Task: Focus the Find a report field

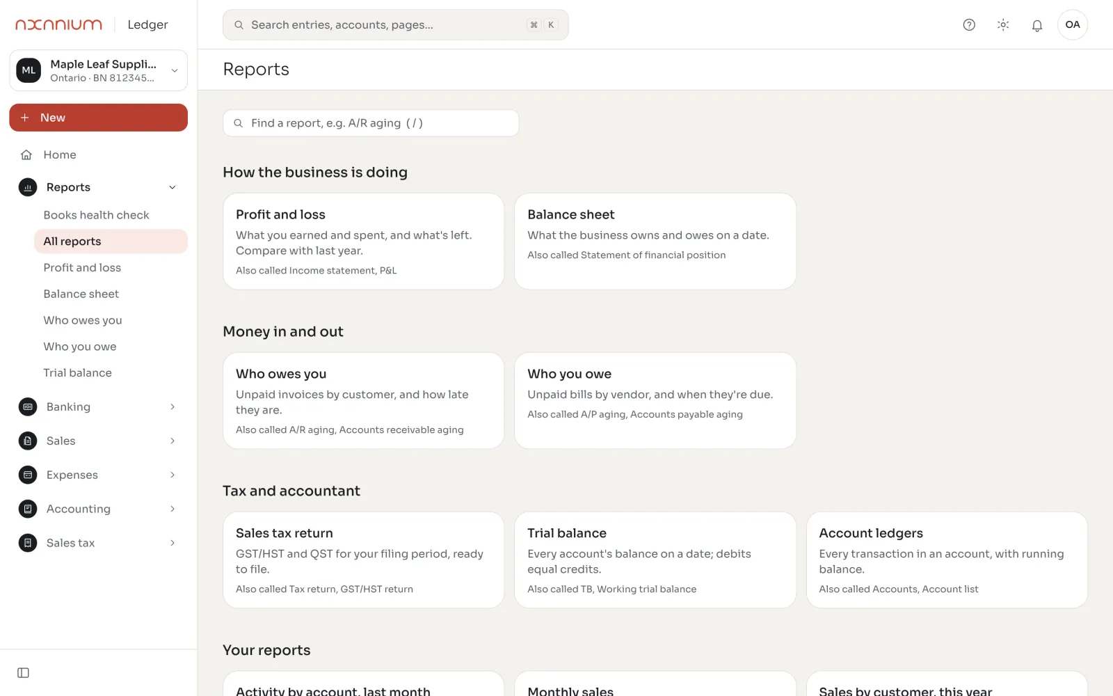Action: pyautogui.click(x=371, y=123)
